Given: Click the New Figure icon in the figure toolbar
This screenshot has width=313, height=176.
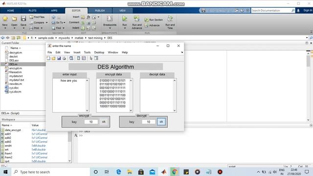Looking at the screenshot, I should tap(48, 58).
